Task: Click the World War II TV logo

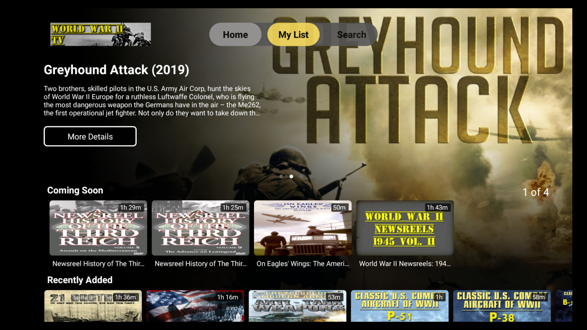Action: pos(100,34)
